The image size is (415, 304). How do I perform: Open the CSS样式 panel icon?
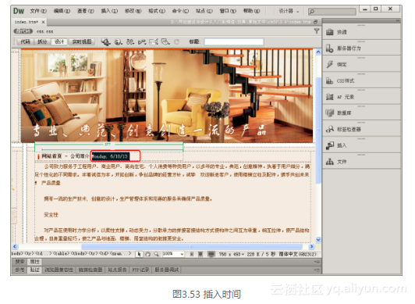(329, 80)
